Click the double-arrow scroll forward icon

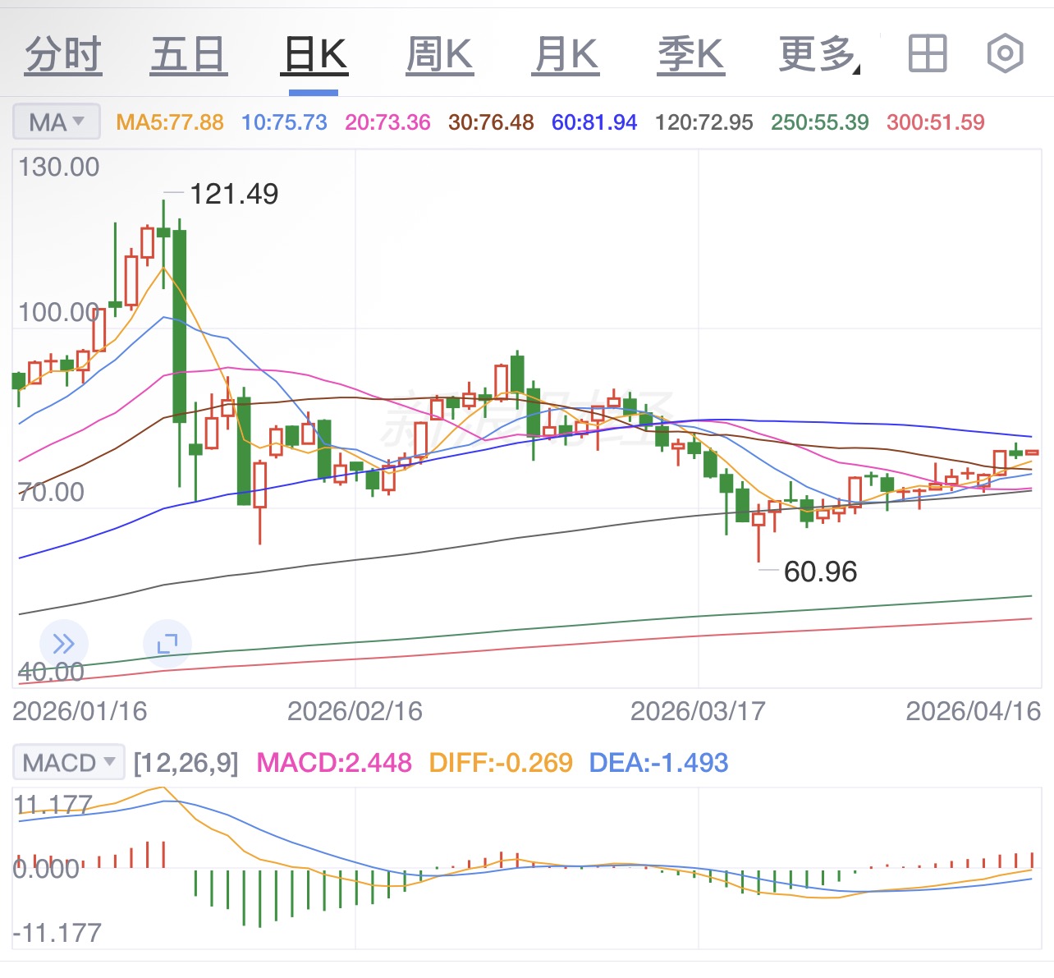63,644
